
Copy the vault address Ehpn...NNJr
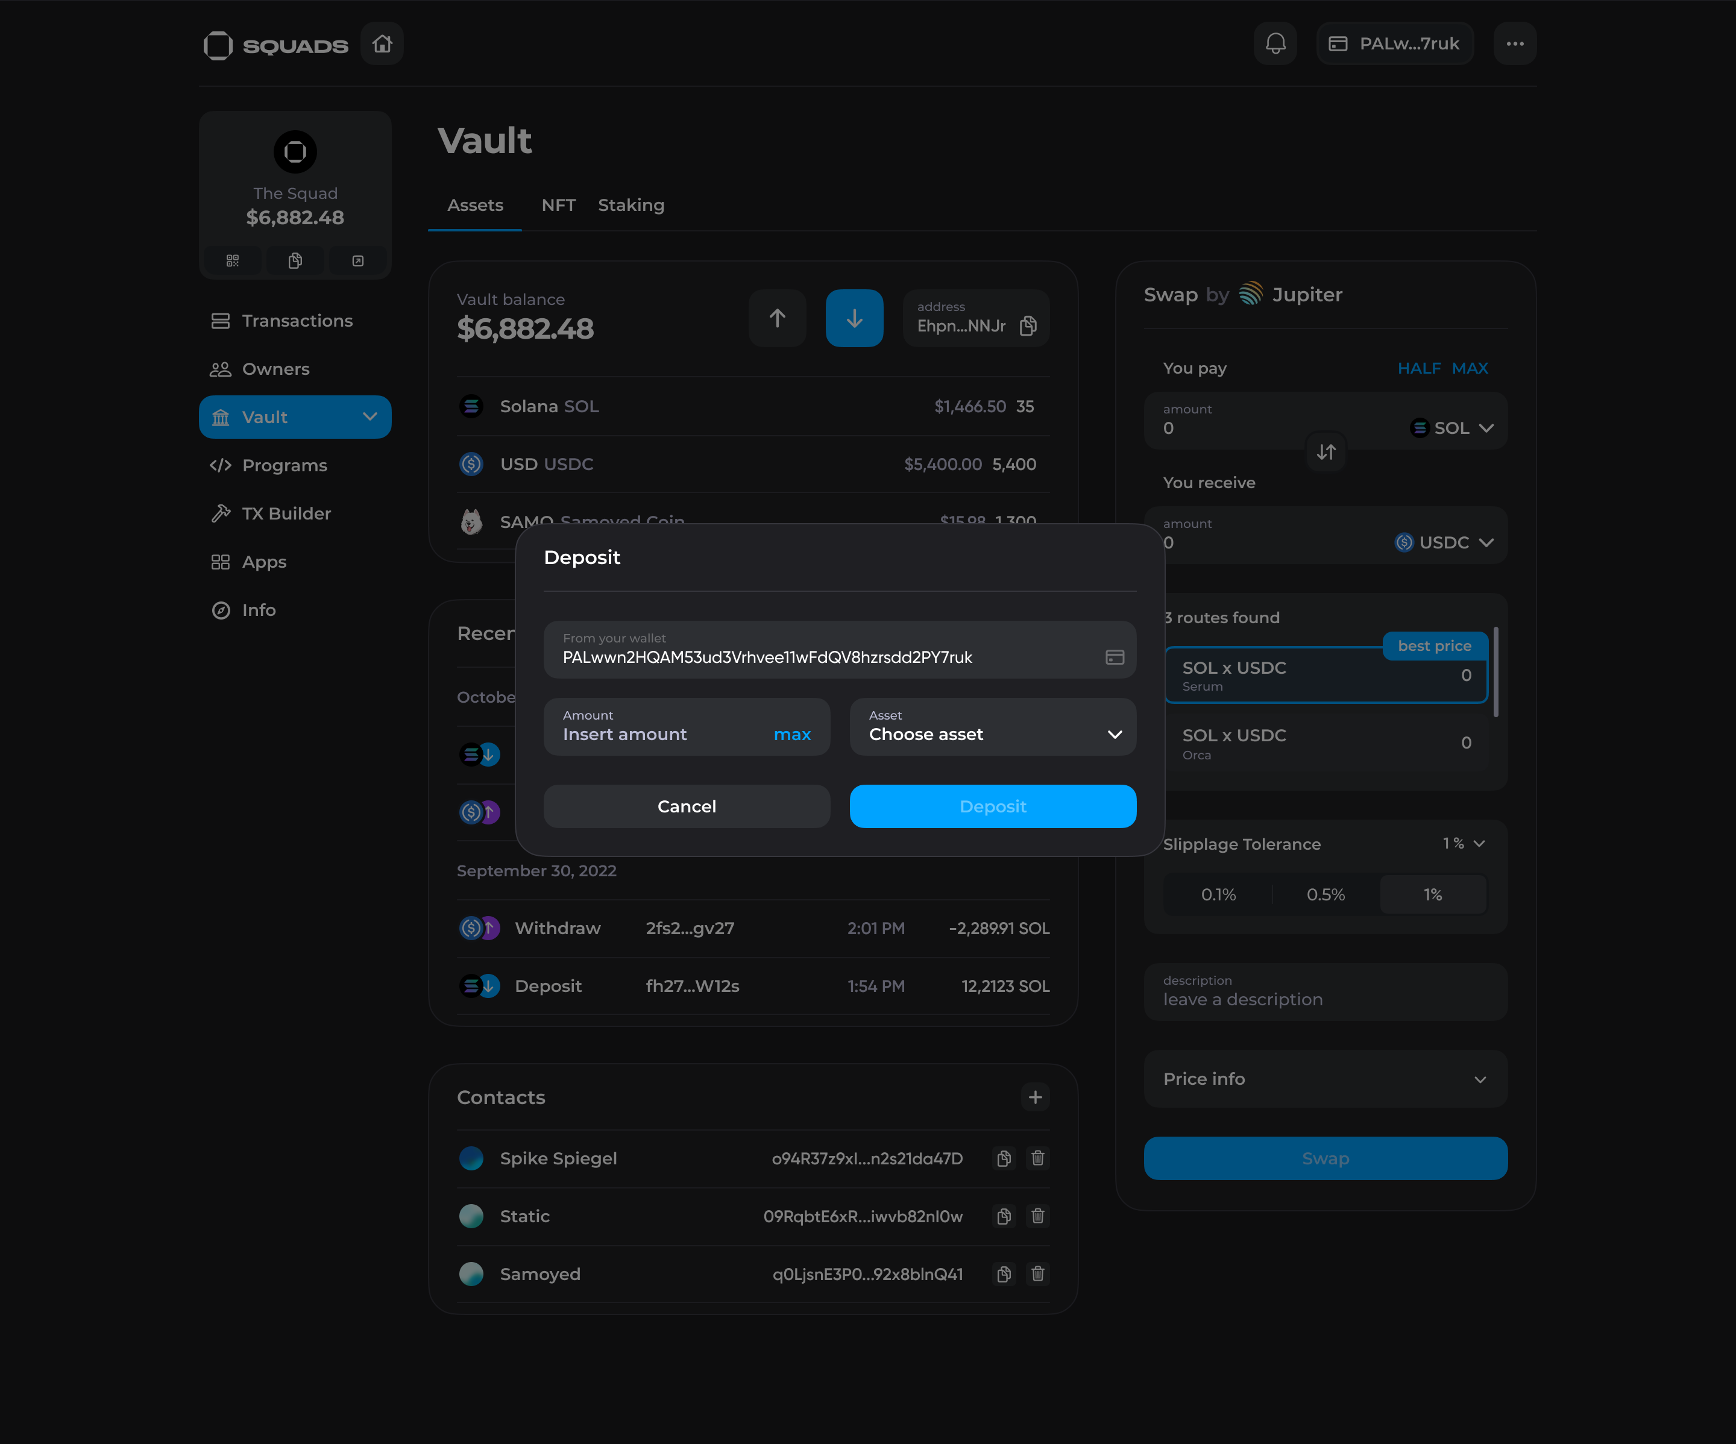tap(1028, 325)
